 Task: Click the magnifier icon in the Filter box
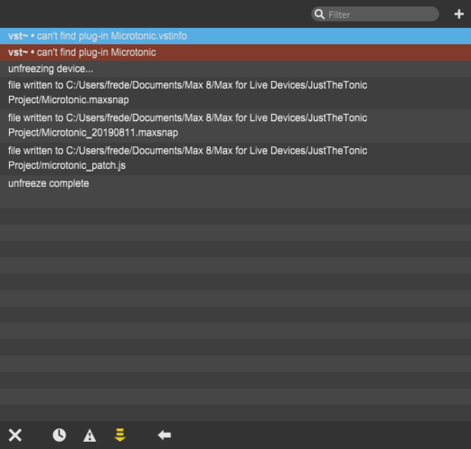point(319,14)
